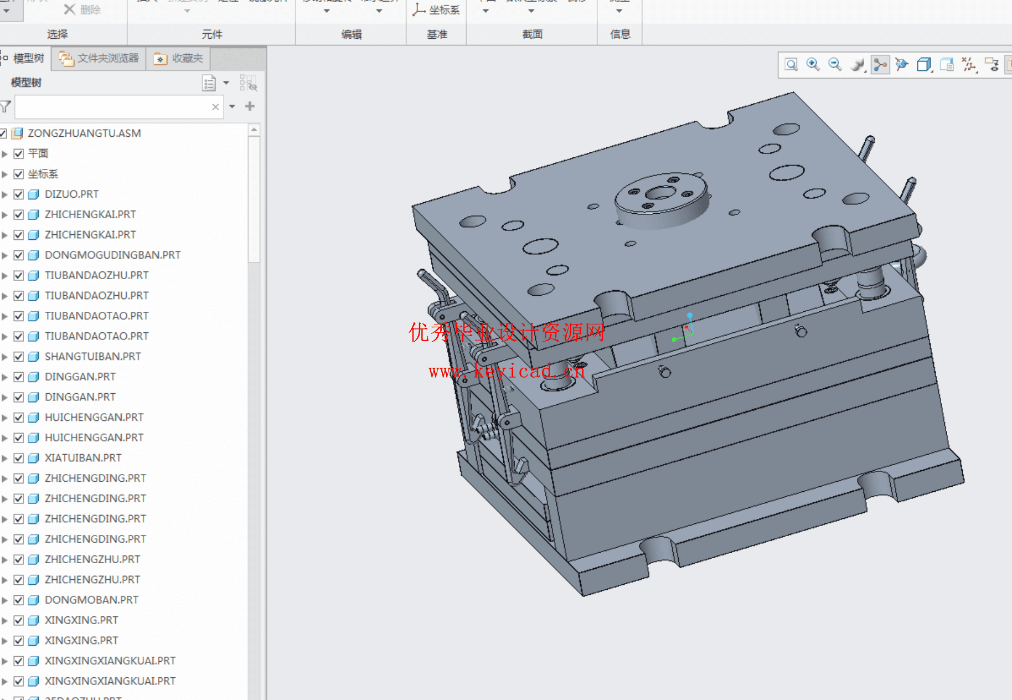Switch to the 文件夹浏览器 tab
The width and height of the screenshot is (1012, 700).
(99, 58)
